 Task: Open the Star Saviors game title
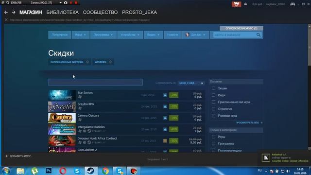(85, 93)
